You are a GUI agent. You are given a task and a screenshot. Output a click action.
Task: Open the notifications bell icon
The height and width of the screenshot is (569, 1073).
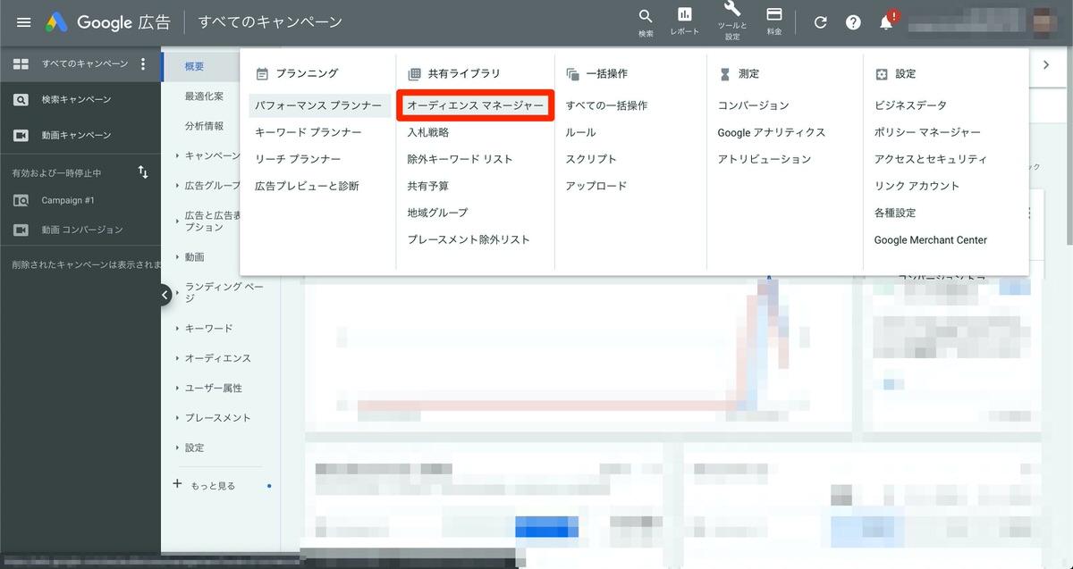886,22
